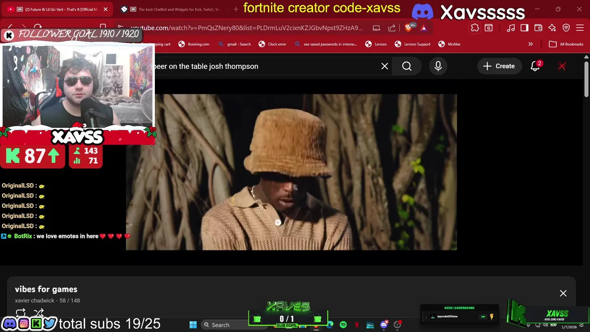The width and height of the screenshot is (590, 332).
Task: Open Microsoft Edge from the taskbar
Action: [x=330, y=325]
